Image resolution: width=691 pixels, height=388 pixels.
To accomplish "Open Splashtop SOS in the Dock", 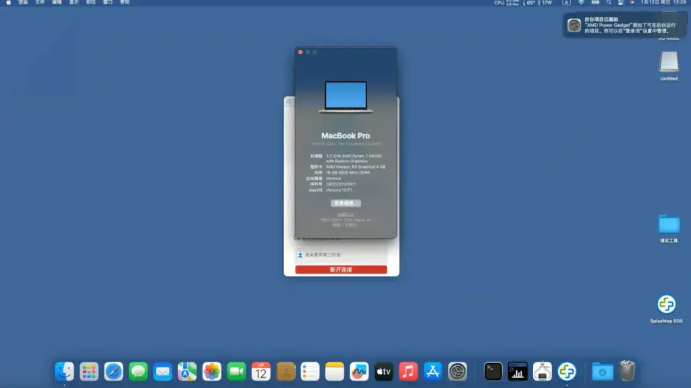I will click(567, 371).
